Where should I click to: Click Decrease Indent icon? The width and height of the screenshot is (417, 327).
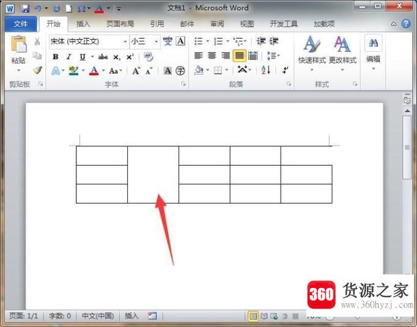click(x=261, y=41)
